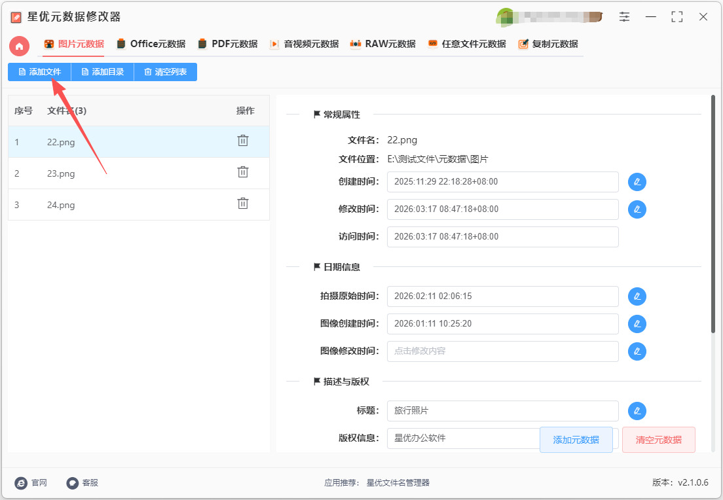723x500 pixels.
Task: Go to the 复制元数据 tab
Action: (547, 45)
